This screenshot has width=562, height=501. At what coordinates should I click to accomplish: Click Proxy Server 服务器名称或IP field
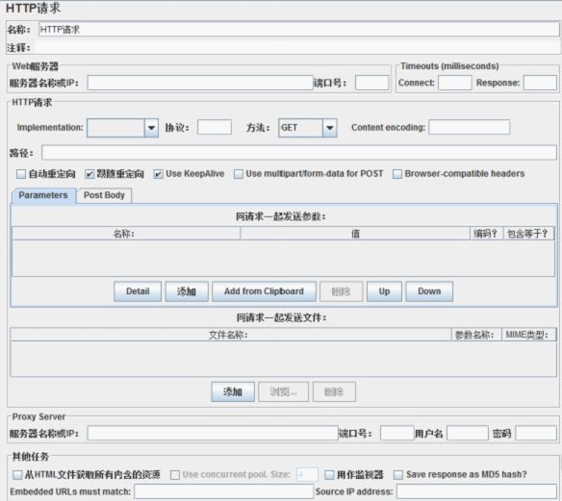213,434
